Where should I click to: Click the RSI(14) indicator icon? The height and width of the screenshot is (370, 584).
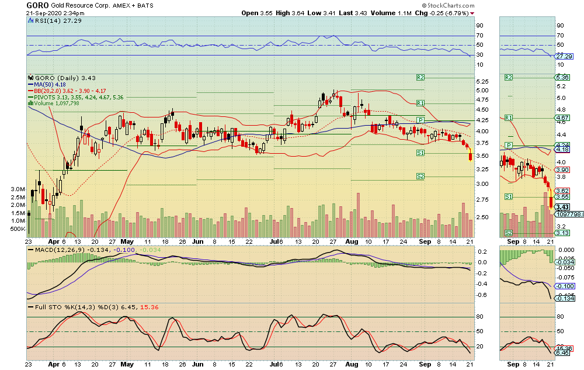click(31, 21)
